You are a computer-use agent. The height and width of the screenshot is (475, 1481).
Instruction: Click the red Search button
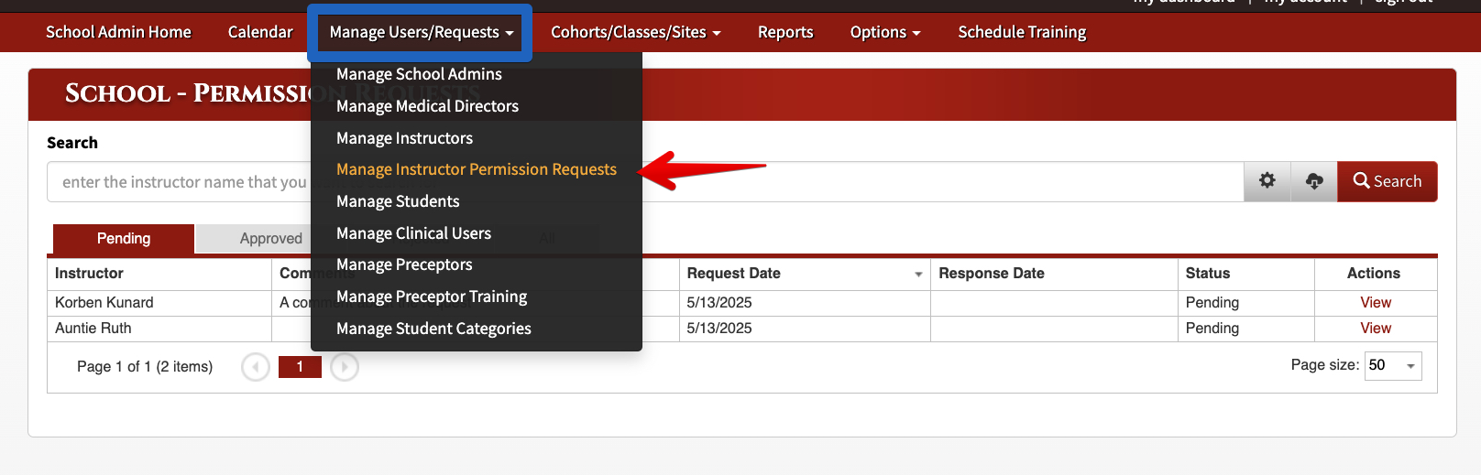(x=1388, y=181)
